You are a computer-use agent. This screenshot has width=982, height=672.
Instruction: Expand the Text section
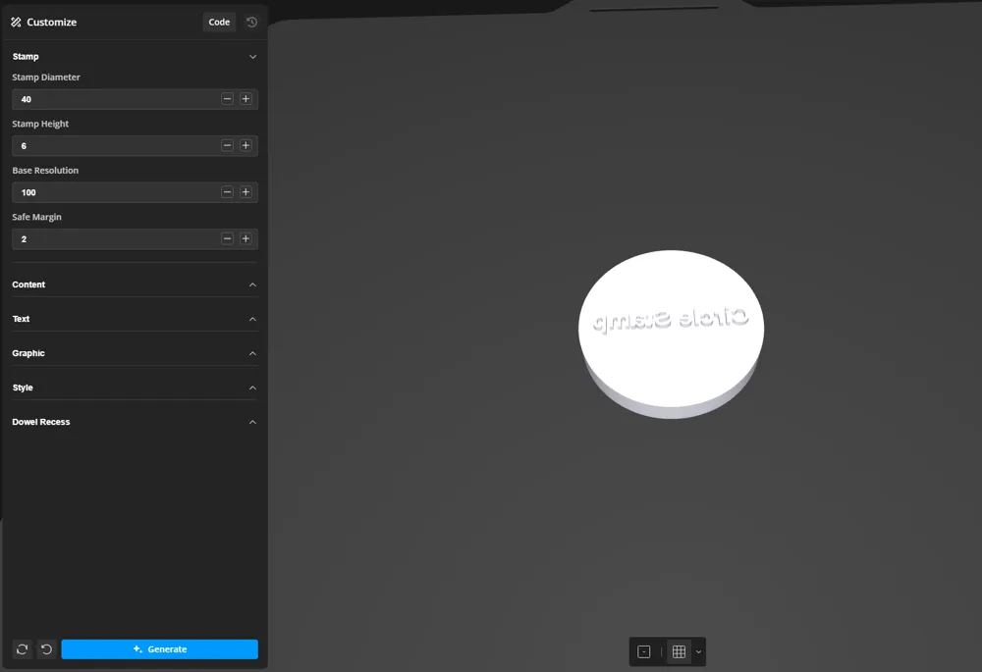[135, 319]
